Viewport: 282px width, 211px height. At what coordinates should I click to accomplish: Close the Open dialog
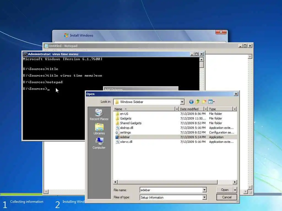[236, 94]
